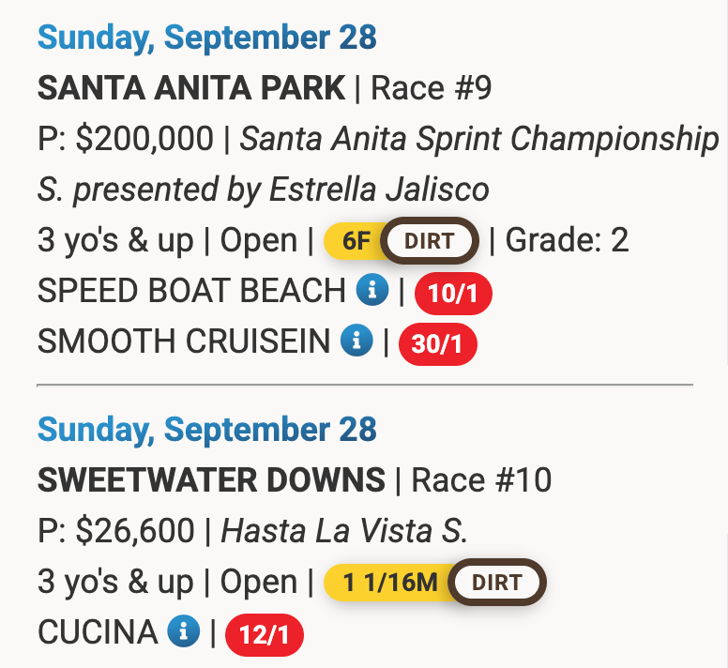Click the info icon next to CUCINA
This screenshot has height=668, width=728.
pyautogui.click(x=184, y=633)
